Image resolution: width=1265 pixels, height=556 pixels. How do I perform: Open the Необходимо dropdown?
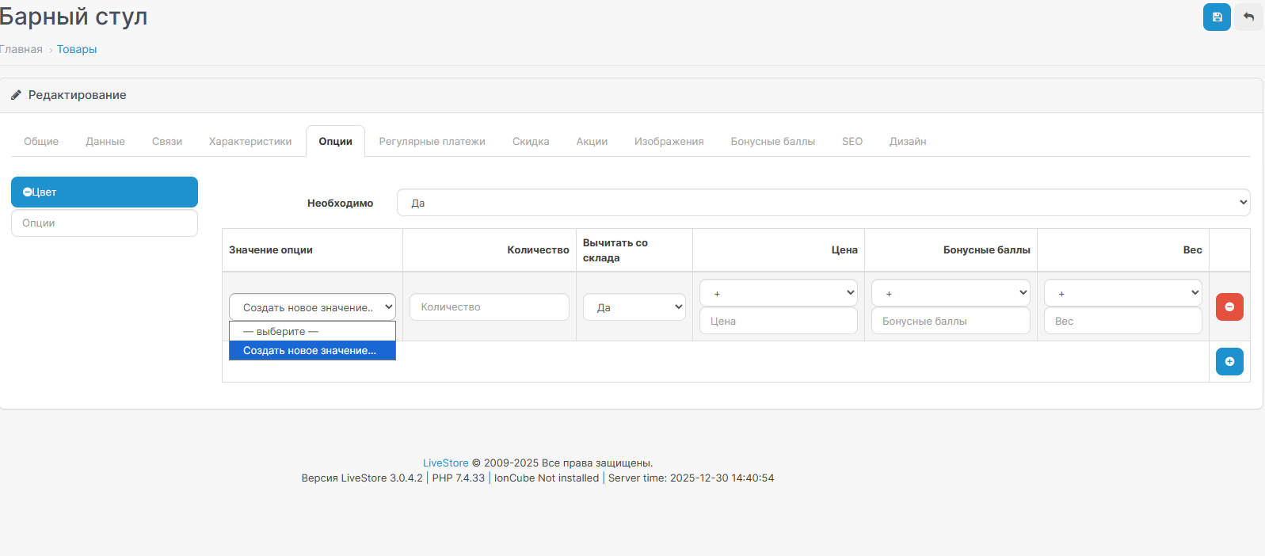pyautogui.click(x=822, y=203)
